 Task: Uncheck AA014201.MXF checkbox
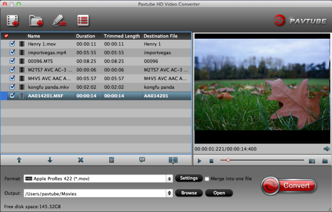12,96
